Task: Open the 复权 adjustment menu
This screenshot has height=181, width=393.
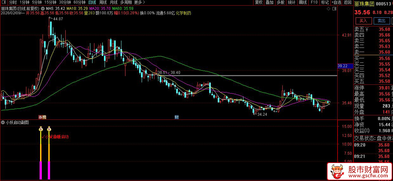Action: point(259,2)
